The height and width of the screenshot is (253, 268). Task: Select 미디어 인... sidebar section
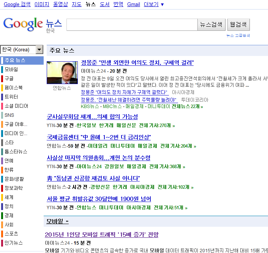[x=16, y=133]
